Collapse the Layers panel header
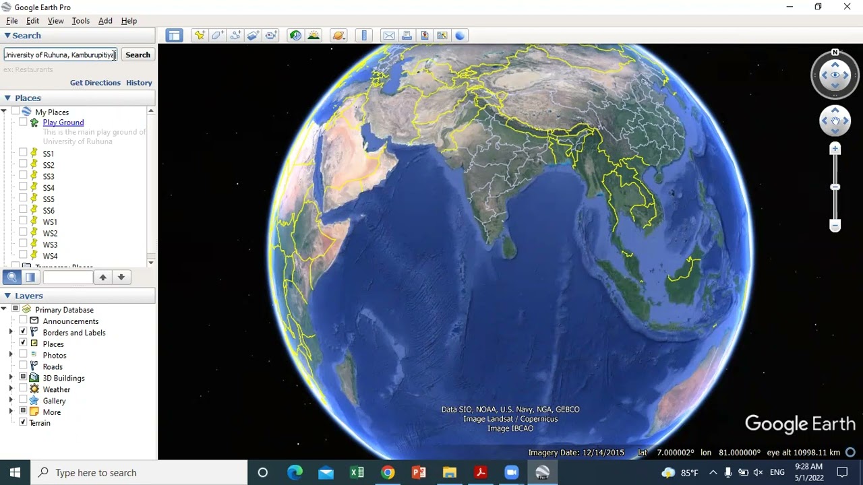Viewport: 863px width, 485px height. pos(7,296)
